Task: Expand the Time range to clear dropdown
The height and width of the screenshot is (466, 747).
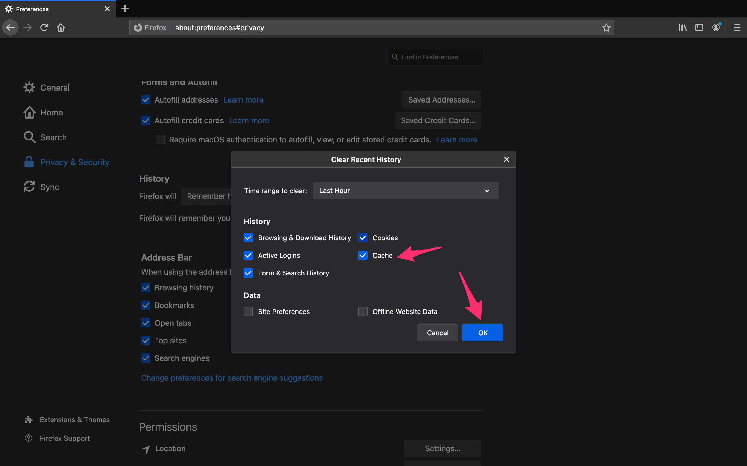Action: [x=406, y=191]
